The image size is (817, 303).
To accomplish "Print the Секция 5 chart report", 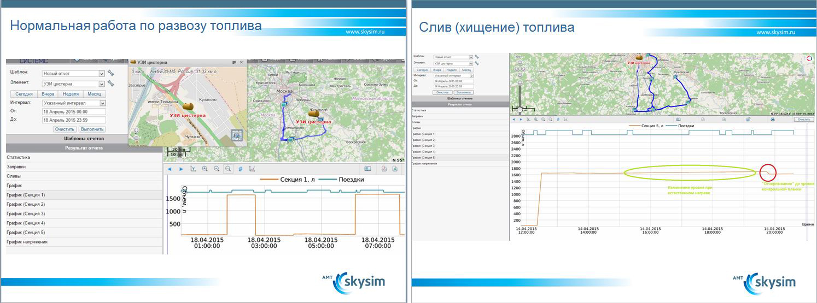I will coord(772,119).
